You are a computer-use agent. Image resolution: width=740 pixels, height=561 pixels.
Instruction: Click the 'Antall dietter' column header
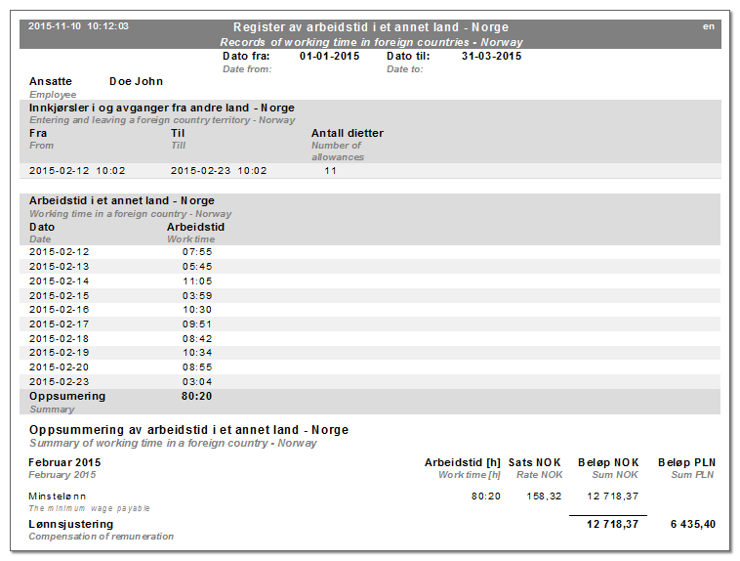(x=348, y=133)
